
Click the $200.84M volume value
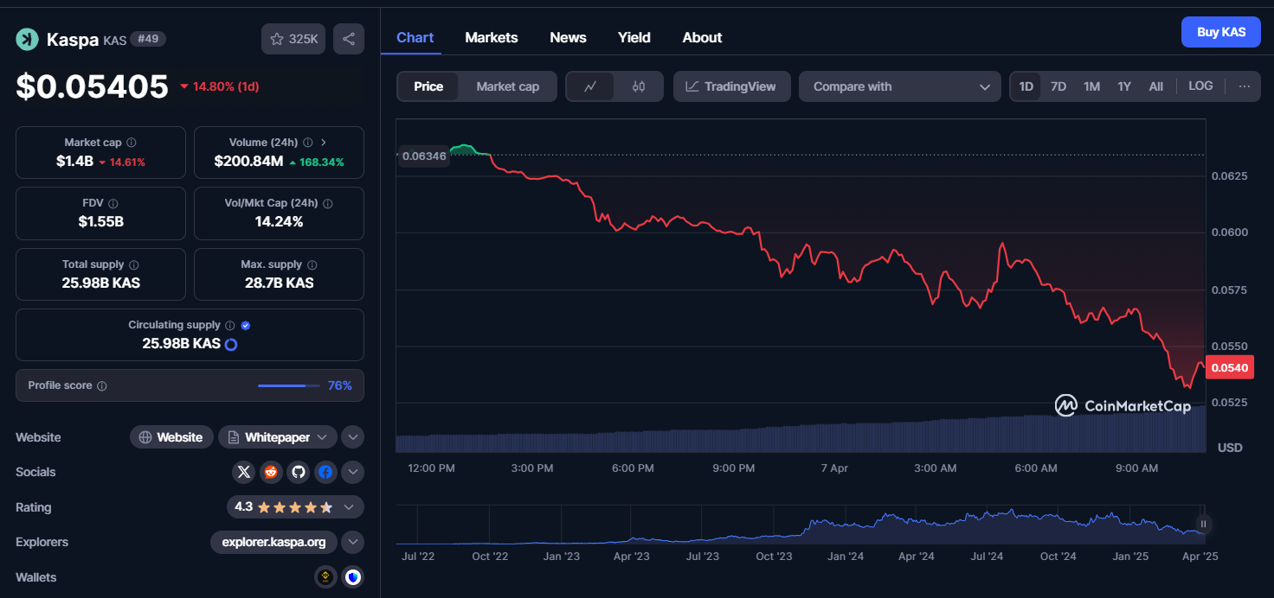(248, 162)
